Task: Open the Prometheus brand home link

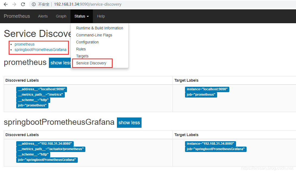Action: (17, 16)
